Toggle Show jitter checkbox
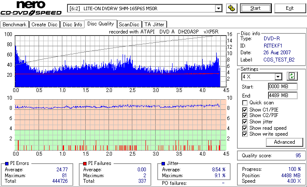The width and height of the screenshot is (307, 187). [x=245, y=122]
